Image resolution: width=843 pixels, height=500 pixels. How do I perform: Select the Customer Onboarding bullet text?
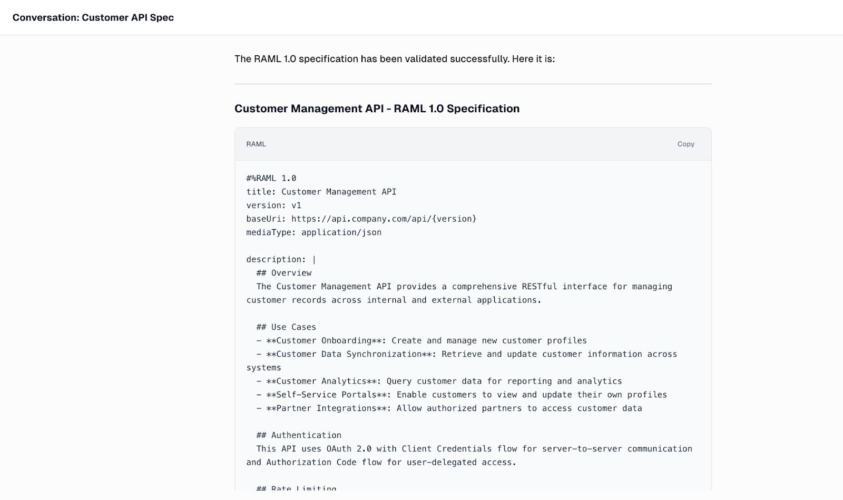pos(421,340)
